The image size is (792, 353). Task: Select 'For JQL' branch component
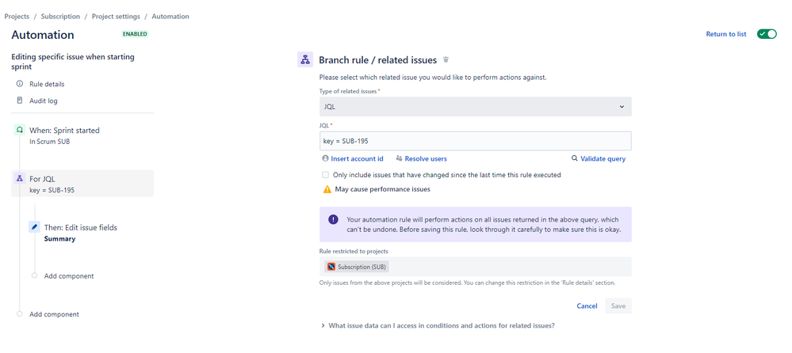click(82, 183)
